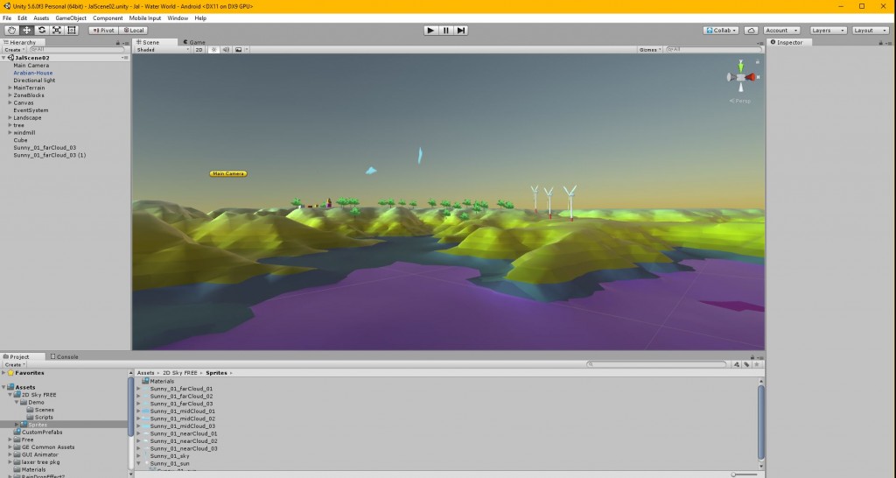The image size is (896, 478).
Task: Open the Shaded draw mode dropdown
Action: [163, 50]
